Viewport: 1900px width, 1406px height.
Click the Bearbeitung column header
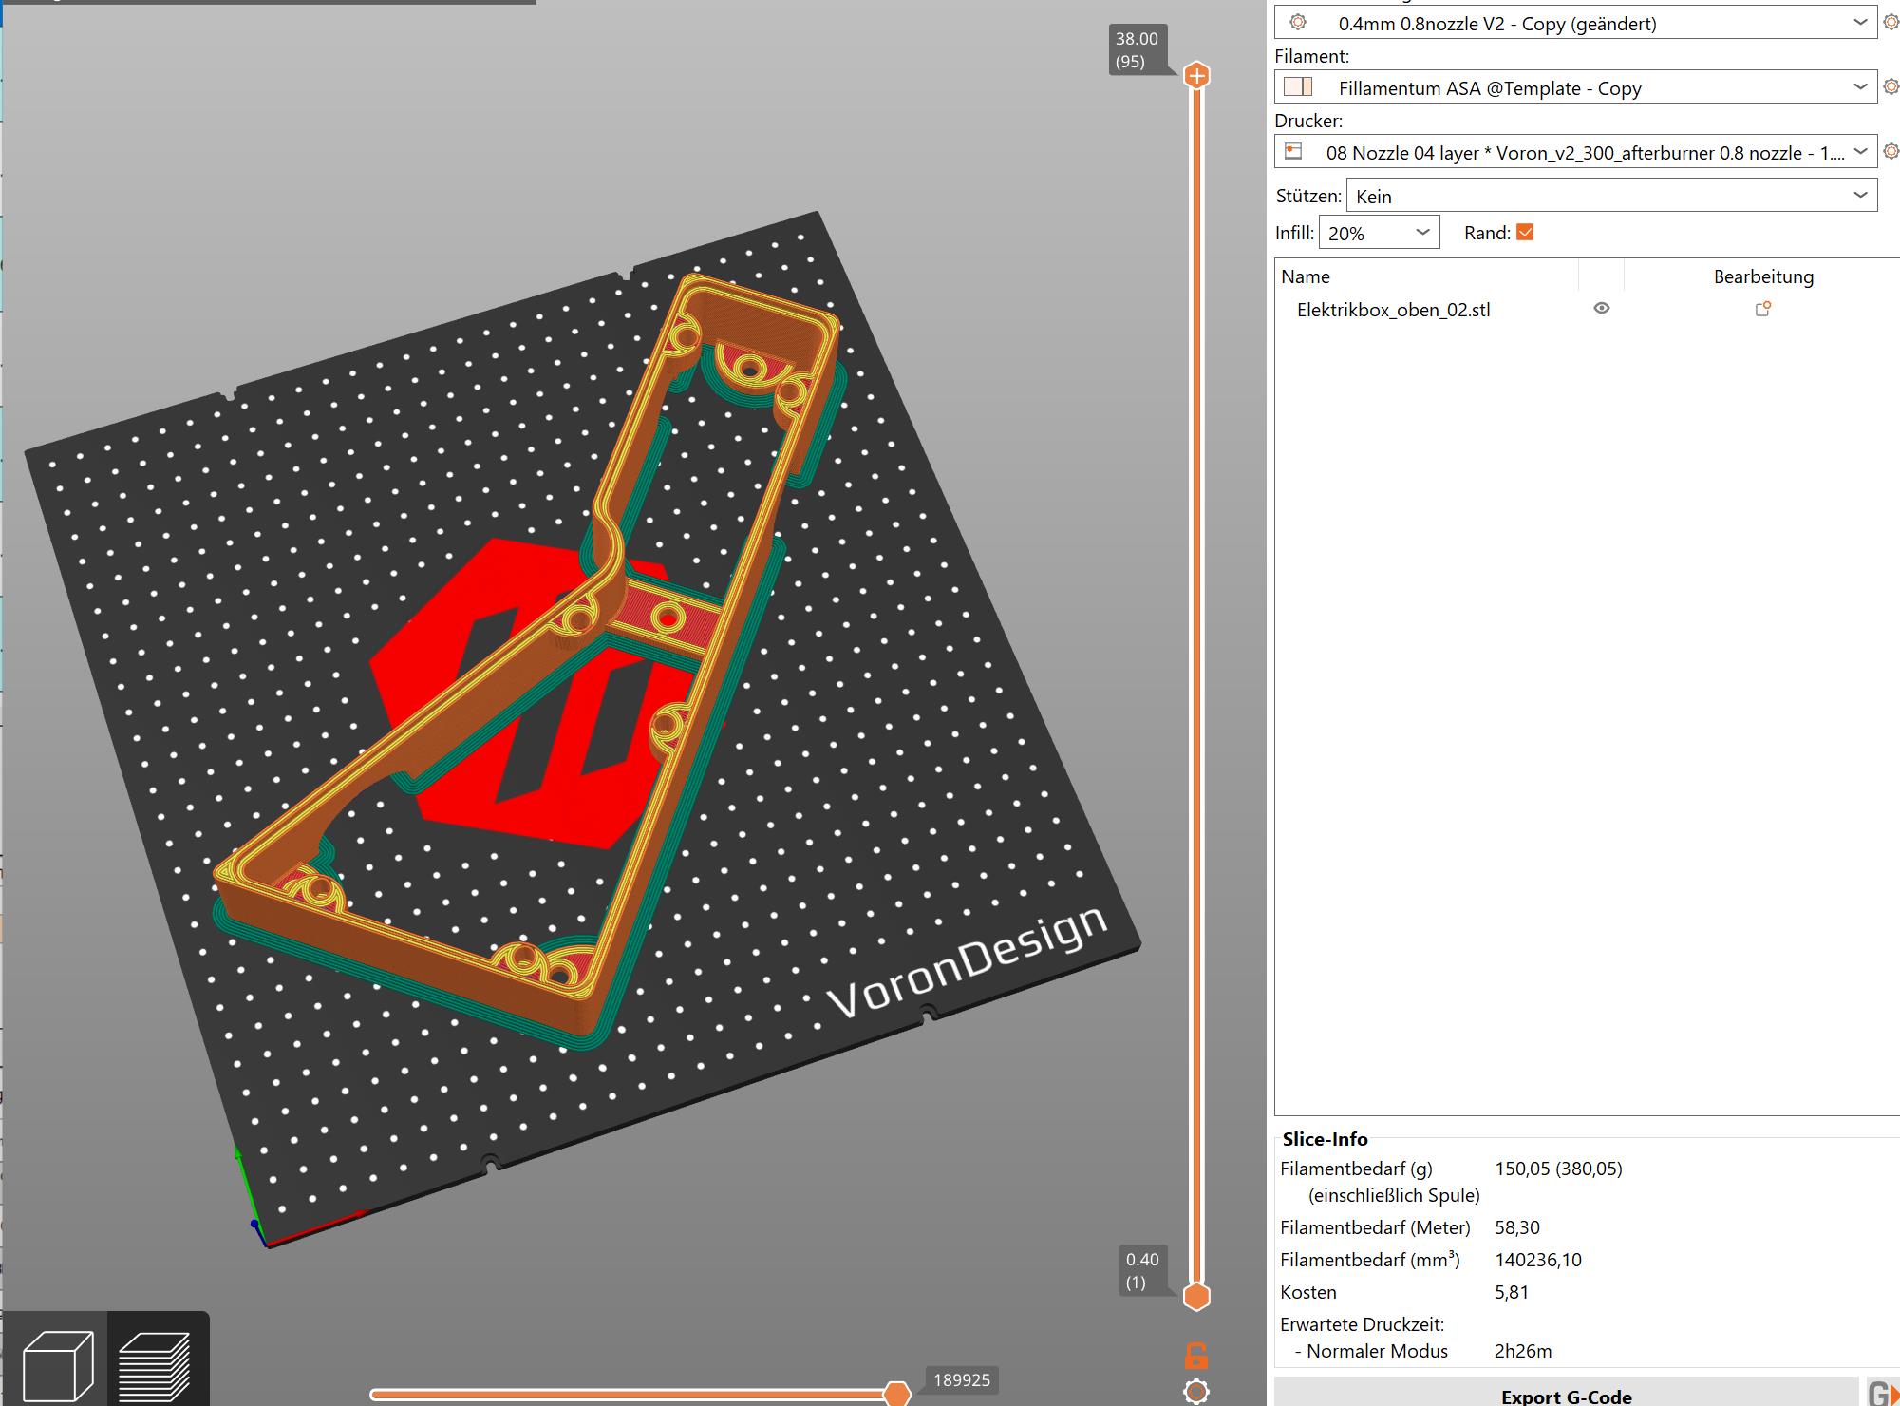[1763, 276]
